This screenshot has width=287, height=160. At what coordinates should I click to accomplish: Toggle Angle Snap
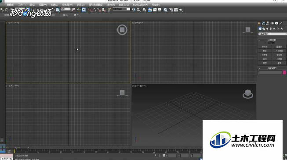coord(94,10)
